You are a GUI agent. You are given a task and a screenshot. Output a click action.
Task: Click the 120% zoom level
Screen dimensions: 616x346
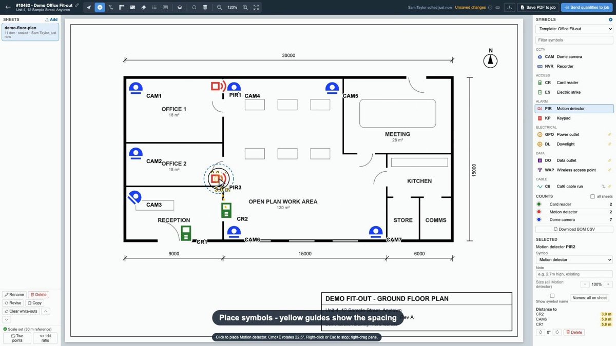232,8
